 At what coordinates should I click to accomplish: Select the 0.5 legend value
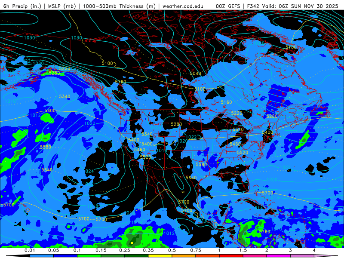(x=172, y=250)
